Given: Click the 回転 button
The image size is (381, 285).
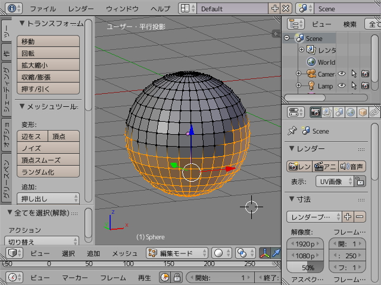Looking at the screenshot, I should [48, 53].
